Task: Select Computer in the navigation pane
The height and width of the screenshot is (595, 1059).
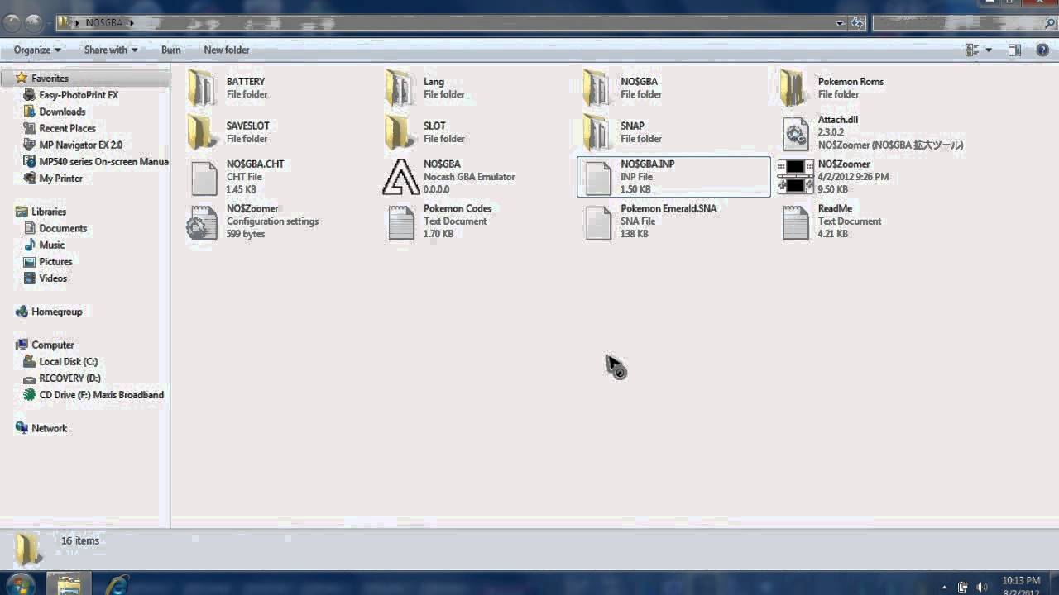Action: point(52,345)
